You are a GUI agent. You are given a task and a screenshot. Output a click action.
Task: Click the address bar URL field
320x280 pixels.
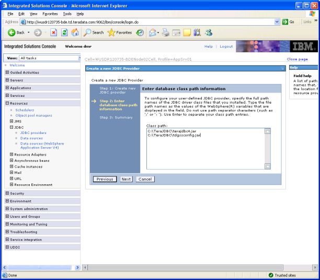(150, 22)
